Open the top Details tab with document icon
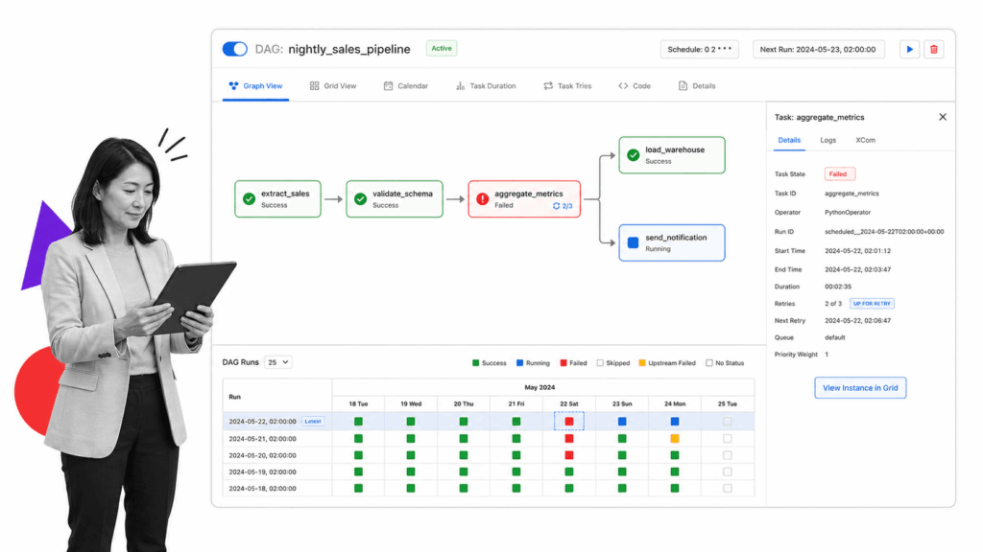Image resolution: width=983 pixels, height=552 pixels. tap(697, 85)
